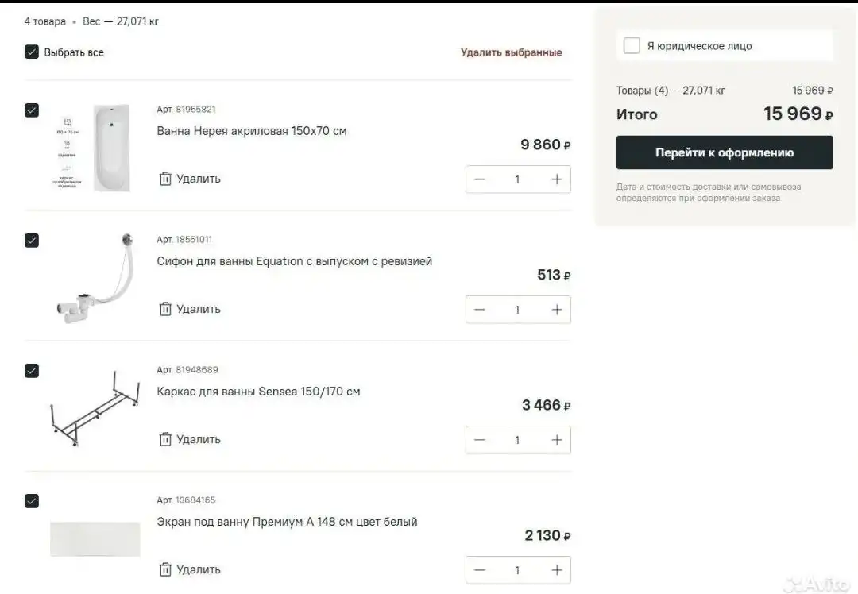
Task: Click the quantity field for Каркас Sensea
Action: click(x=517, y=439)
